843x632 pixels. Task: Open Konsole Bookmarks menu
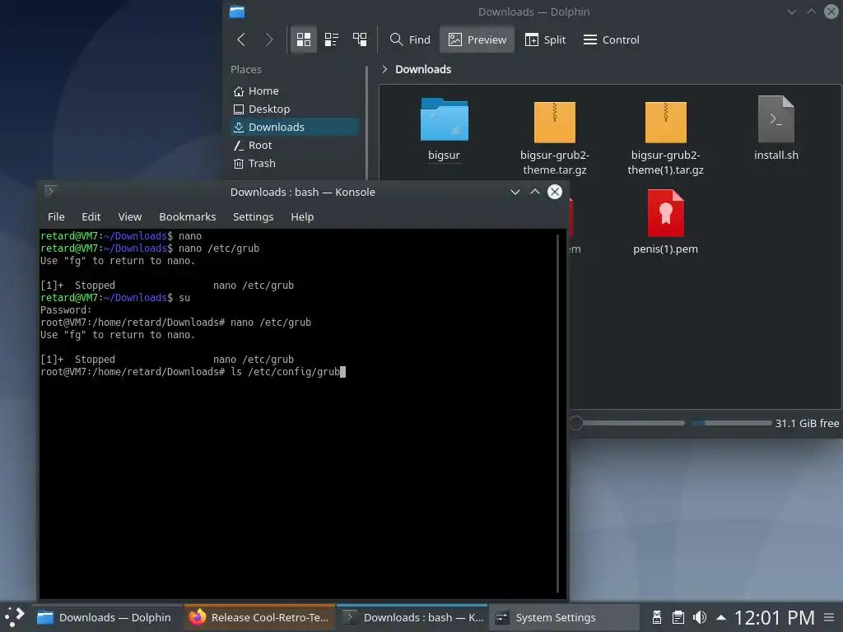(x=187, y=216)
